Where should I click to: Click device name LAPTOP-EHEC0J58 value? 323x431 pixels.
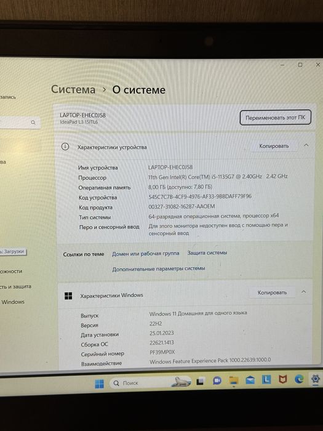coord(170,167)
